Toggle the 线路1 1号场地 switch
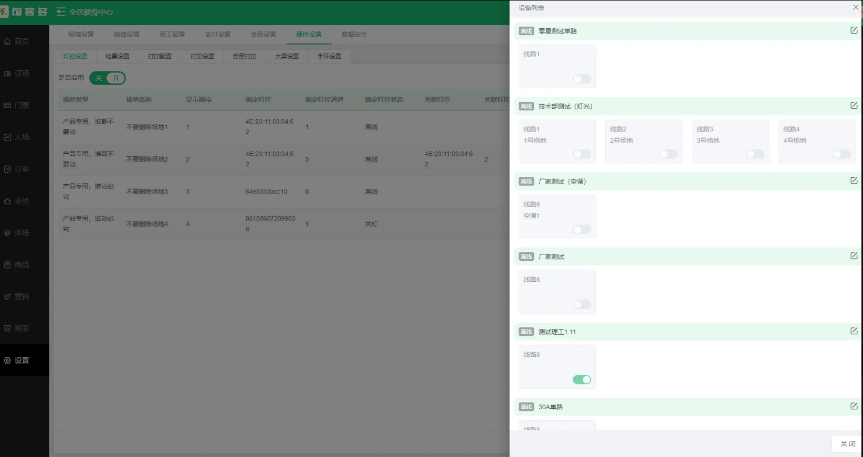863x457 pixels. (582, 154)
